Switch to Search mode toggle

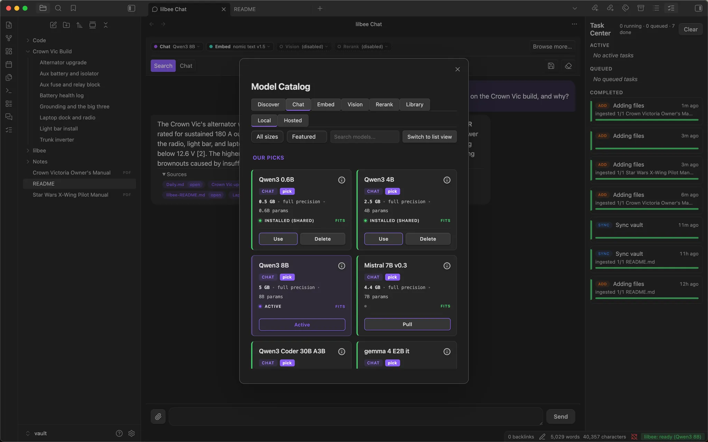pos(163,66)
